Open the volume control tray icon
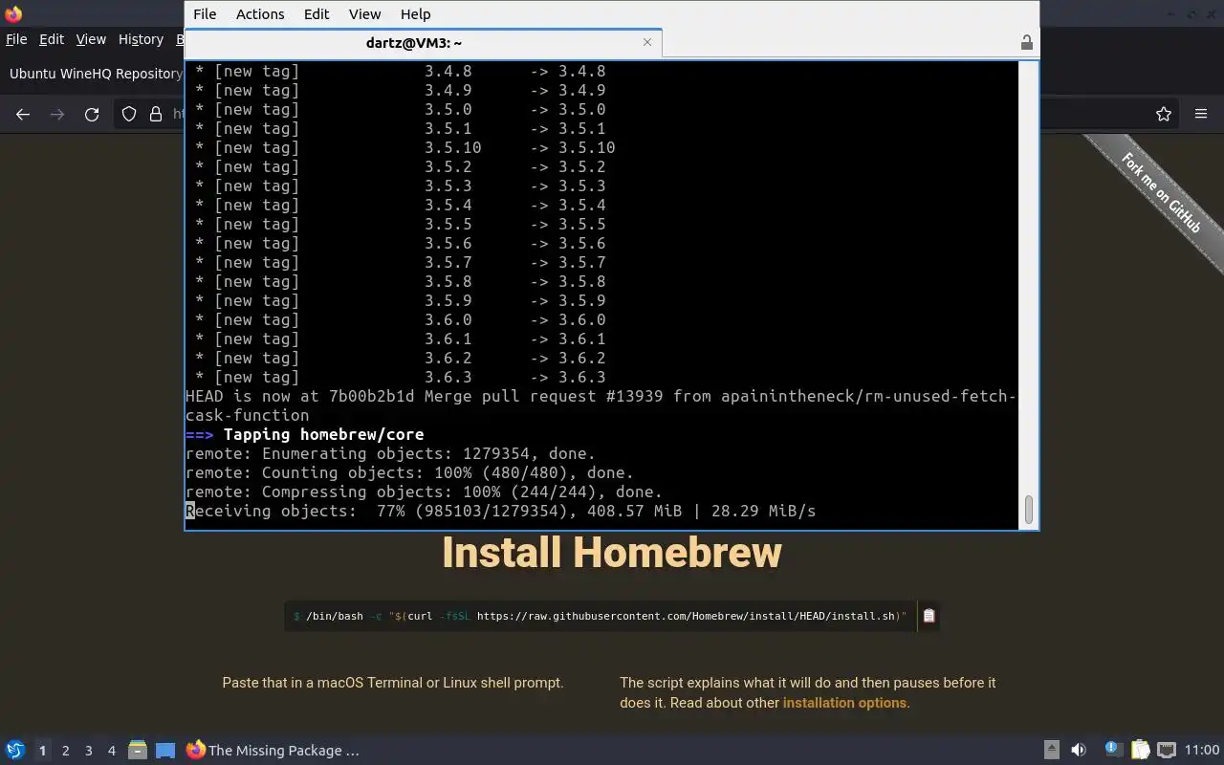 (1079, 751)
